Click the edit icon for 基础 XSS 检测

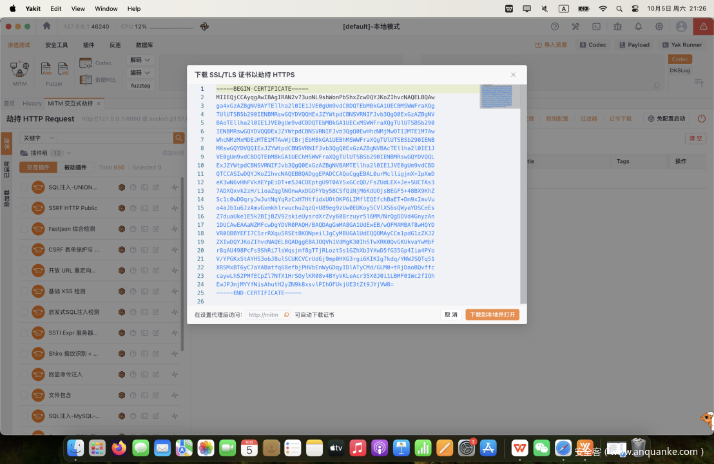pyautogui.click(x=156, y=291)
